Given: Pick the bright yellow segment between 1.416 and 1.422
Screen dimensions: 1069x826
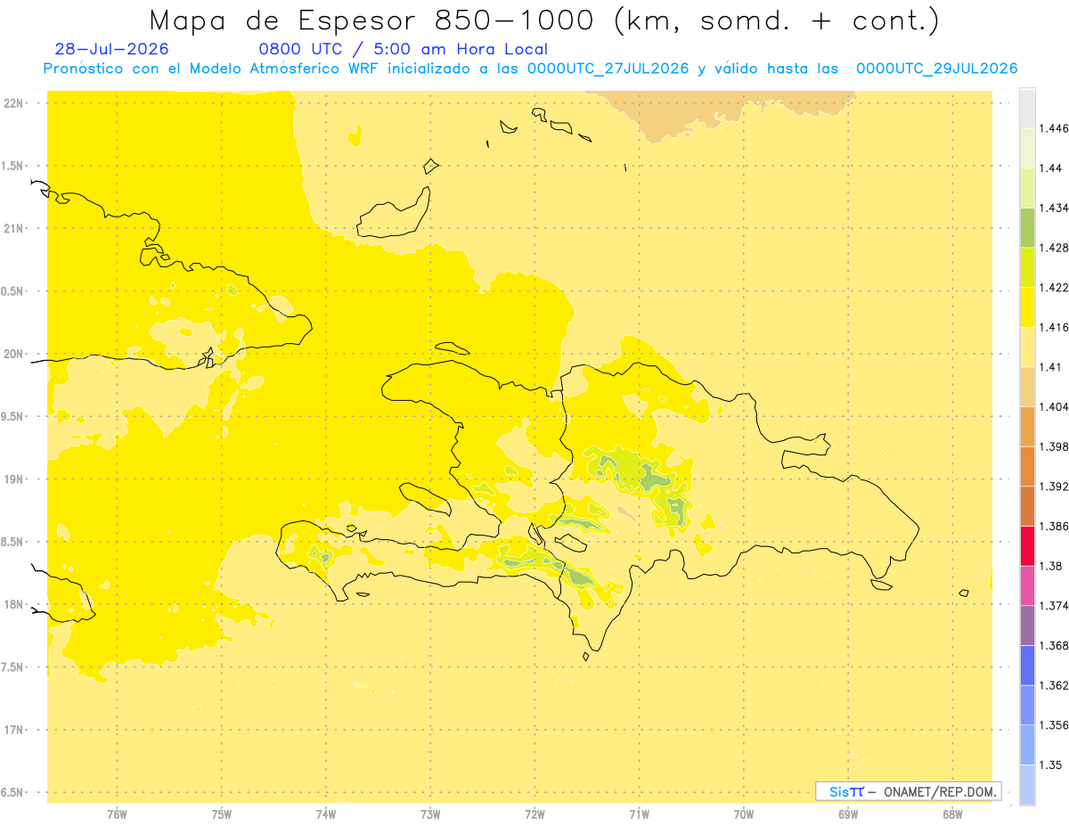Looking at the screenshot, I should pos(1027,307).
